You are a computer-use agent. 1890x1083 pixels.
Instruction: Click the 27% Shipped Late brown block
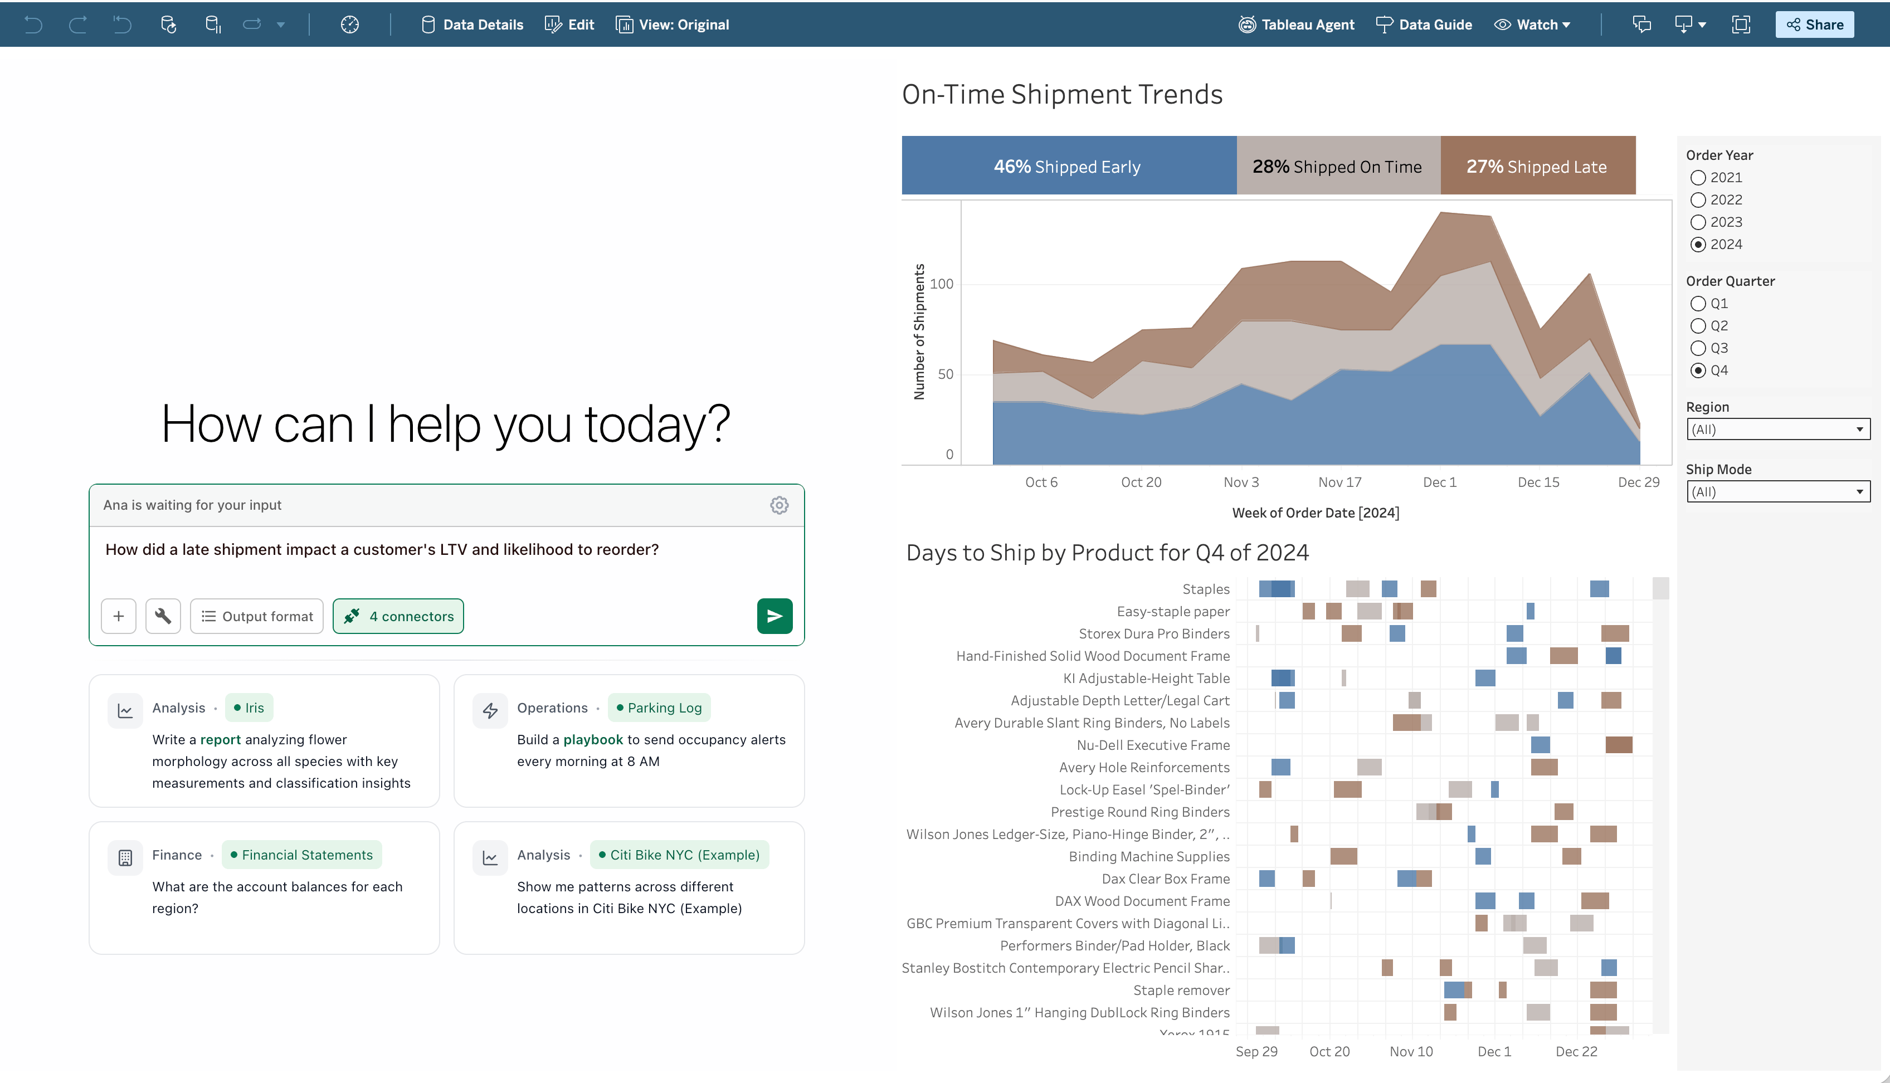pyautogui.click(x=1537, y=165)
